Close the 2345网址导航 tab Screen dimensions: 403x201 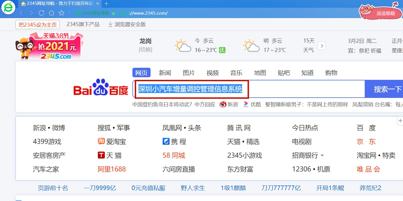pyautogui.click(x=98, y=4)
